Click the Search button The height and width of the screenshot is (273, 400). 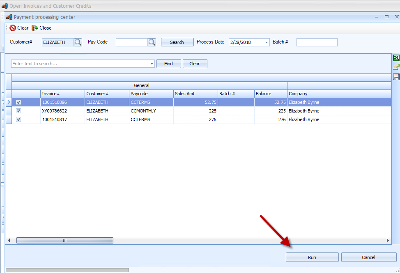[x=177, y=42]
